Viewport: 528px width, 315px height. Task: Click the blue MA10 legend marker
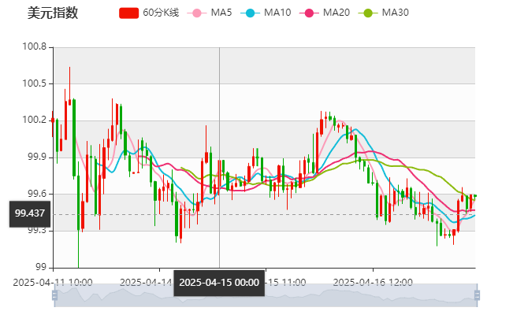point(250,13)
